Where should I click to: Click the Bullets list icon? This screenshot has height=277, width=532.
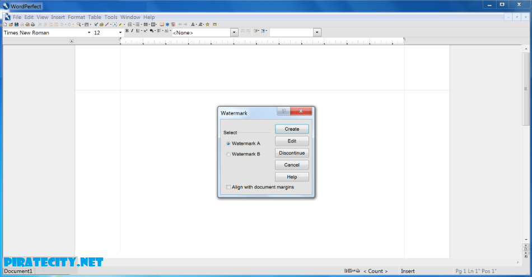pyautogui.click(x=137, y=25)
